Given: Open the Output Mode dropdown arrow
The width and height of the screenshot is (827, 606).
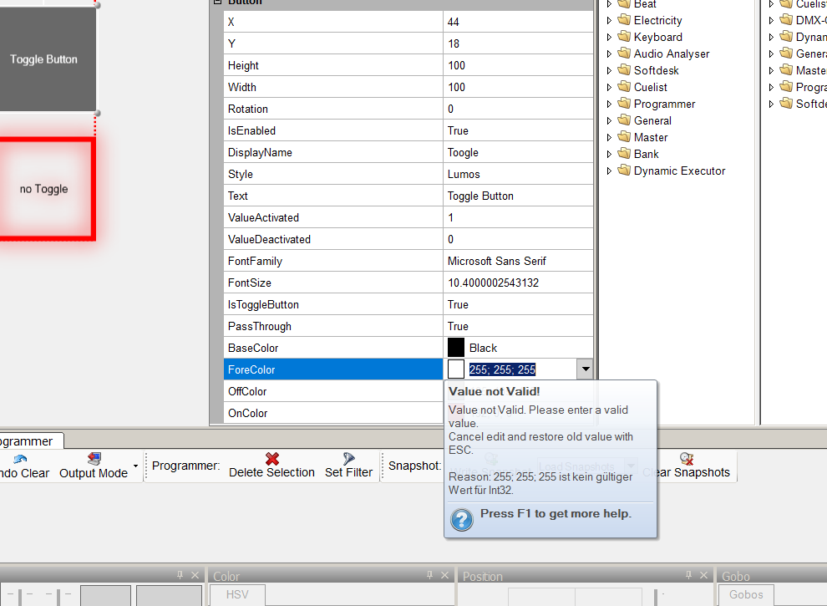Looking at the screenshot, I should click(135, 466).
